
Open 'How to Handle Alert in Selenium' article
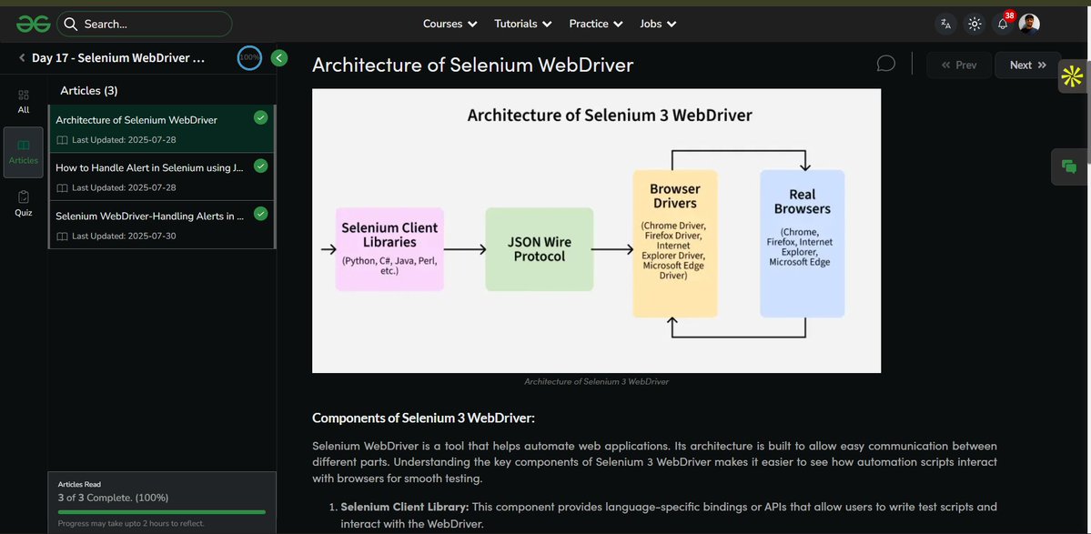click(146, 166)
